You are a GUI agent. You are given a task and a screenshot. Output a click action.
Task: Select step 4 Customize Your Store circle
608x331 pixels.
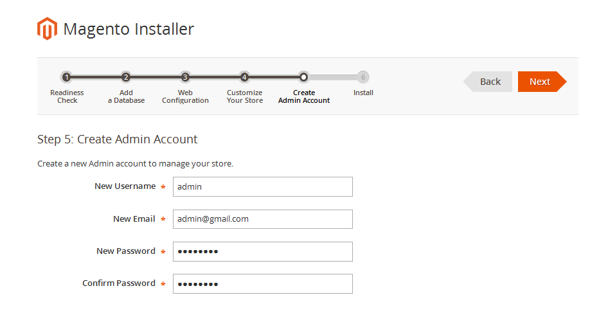[x=244, y=77]
